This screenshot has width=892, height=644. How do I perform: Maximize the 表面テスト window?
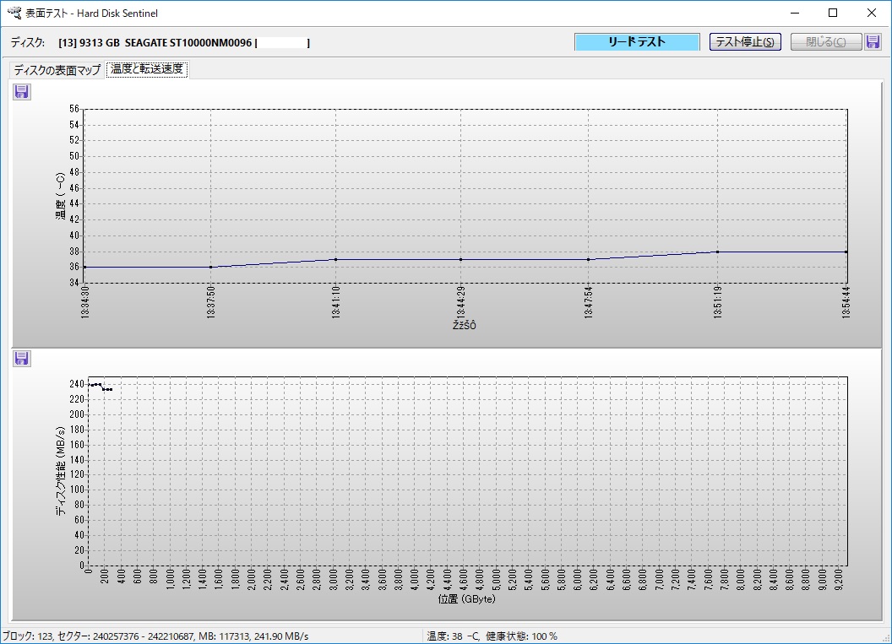click(833, 13)
